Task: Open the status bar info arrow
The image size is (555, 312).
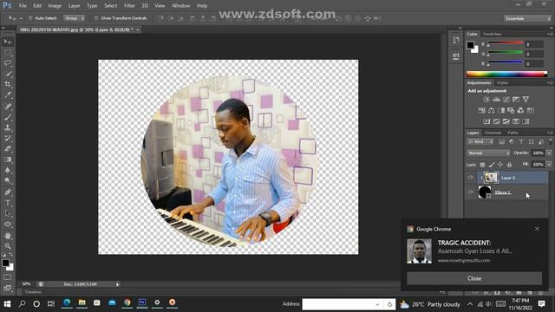Action: [118, 284]
